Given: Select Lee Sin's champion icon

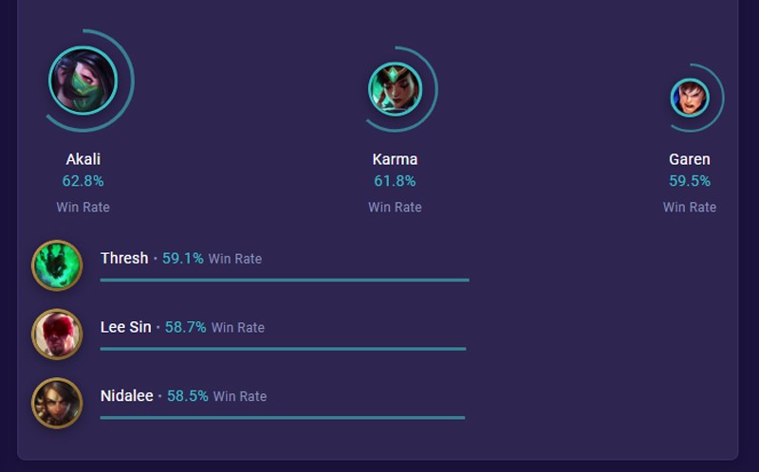Looking at the screenshot, I should point(57,335).
